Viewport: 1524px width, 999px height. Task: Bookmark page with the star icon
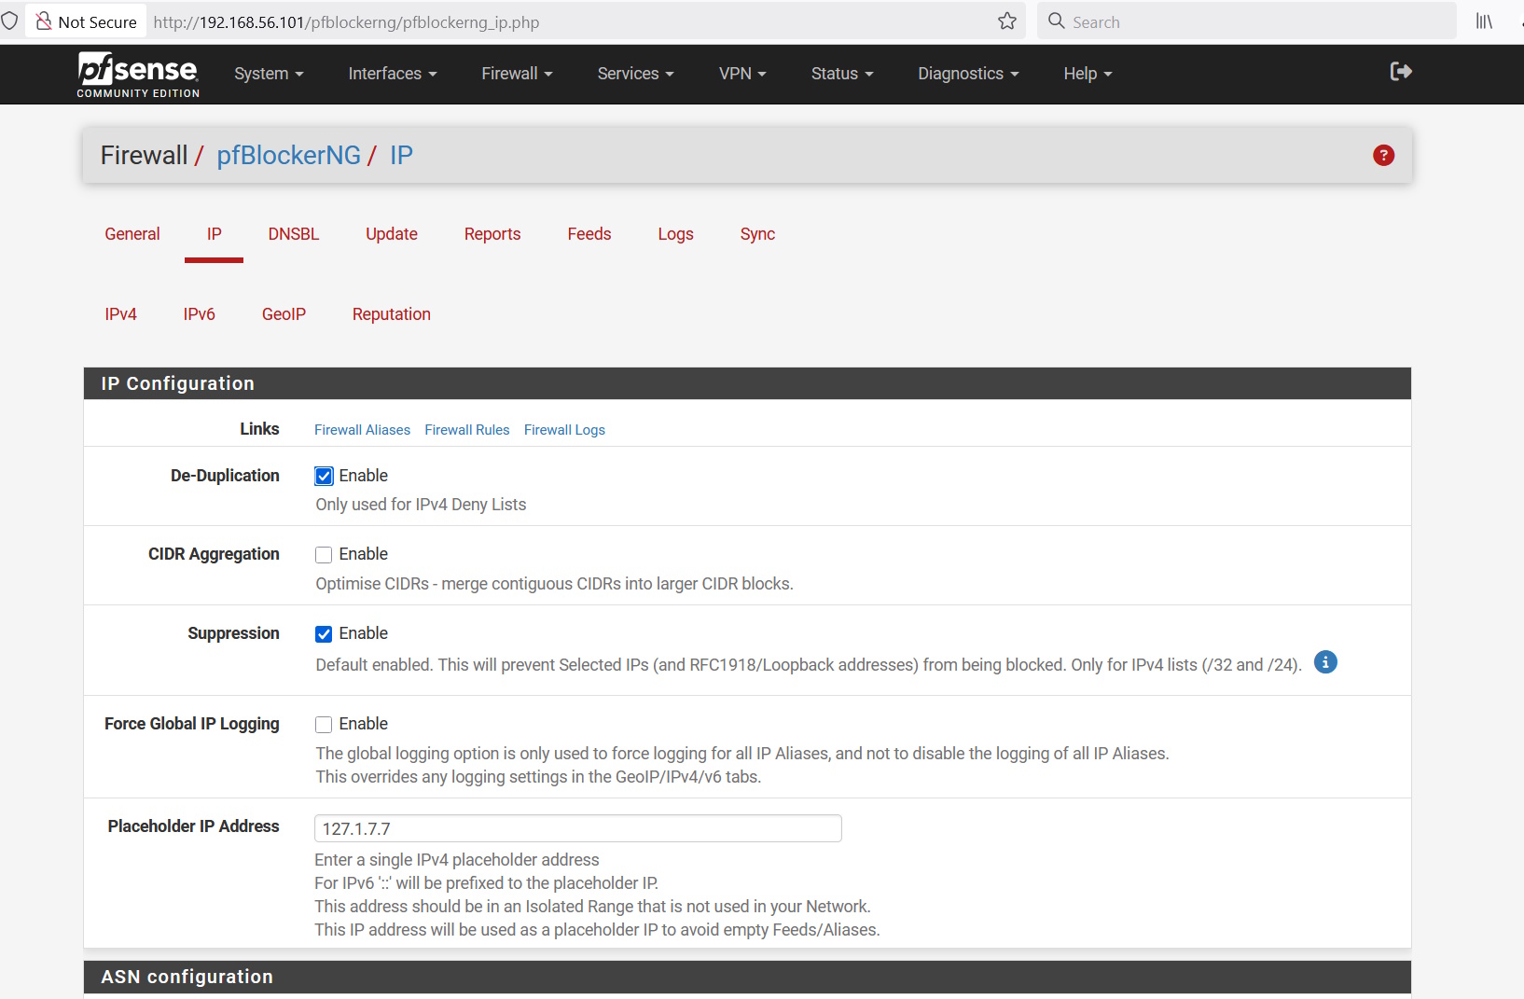1007,21
